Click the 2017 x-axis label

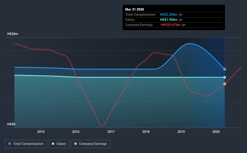pyautogui.click(x=111, y=132)
